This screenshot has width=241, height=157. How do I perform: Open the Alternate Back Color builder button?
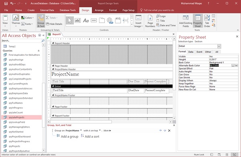click(237, 65)
